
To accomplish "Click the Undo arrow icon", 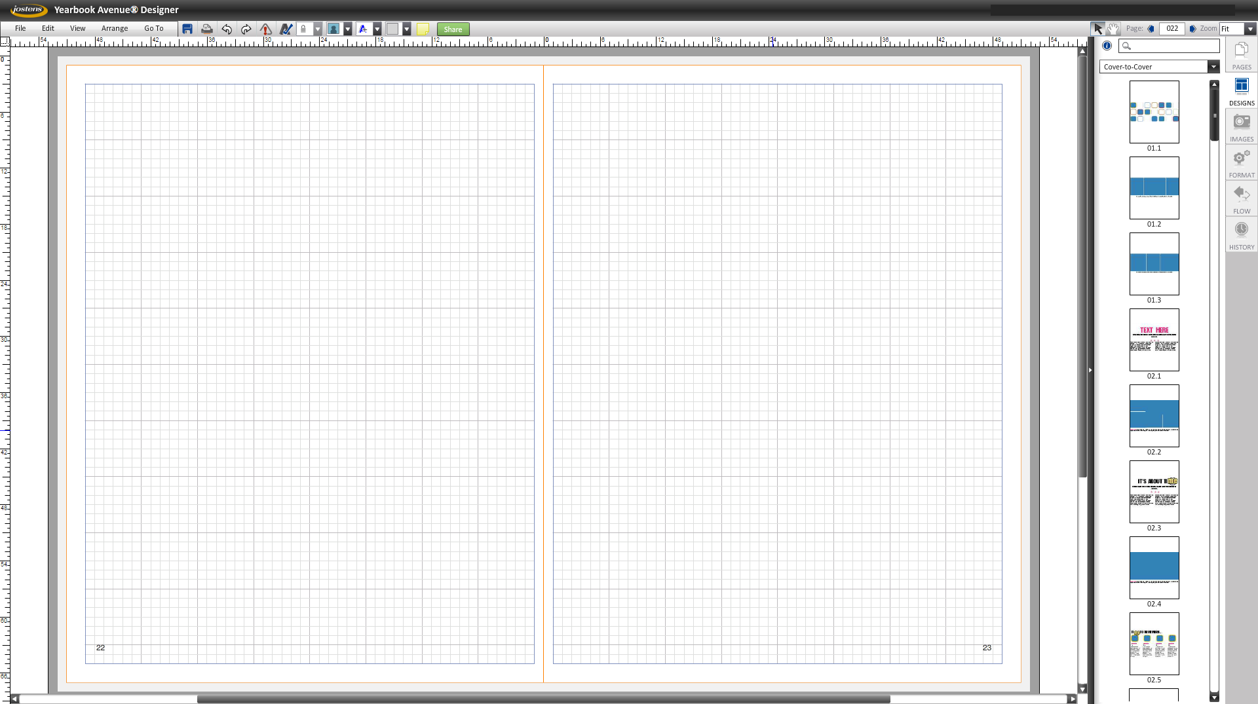I will coord(227,29).
